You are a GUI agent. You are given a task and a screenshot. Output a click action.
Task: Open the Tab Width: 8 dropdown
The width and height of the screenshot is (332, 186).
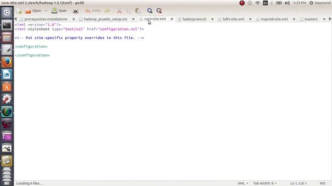pos(265,183)
